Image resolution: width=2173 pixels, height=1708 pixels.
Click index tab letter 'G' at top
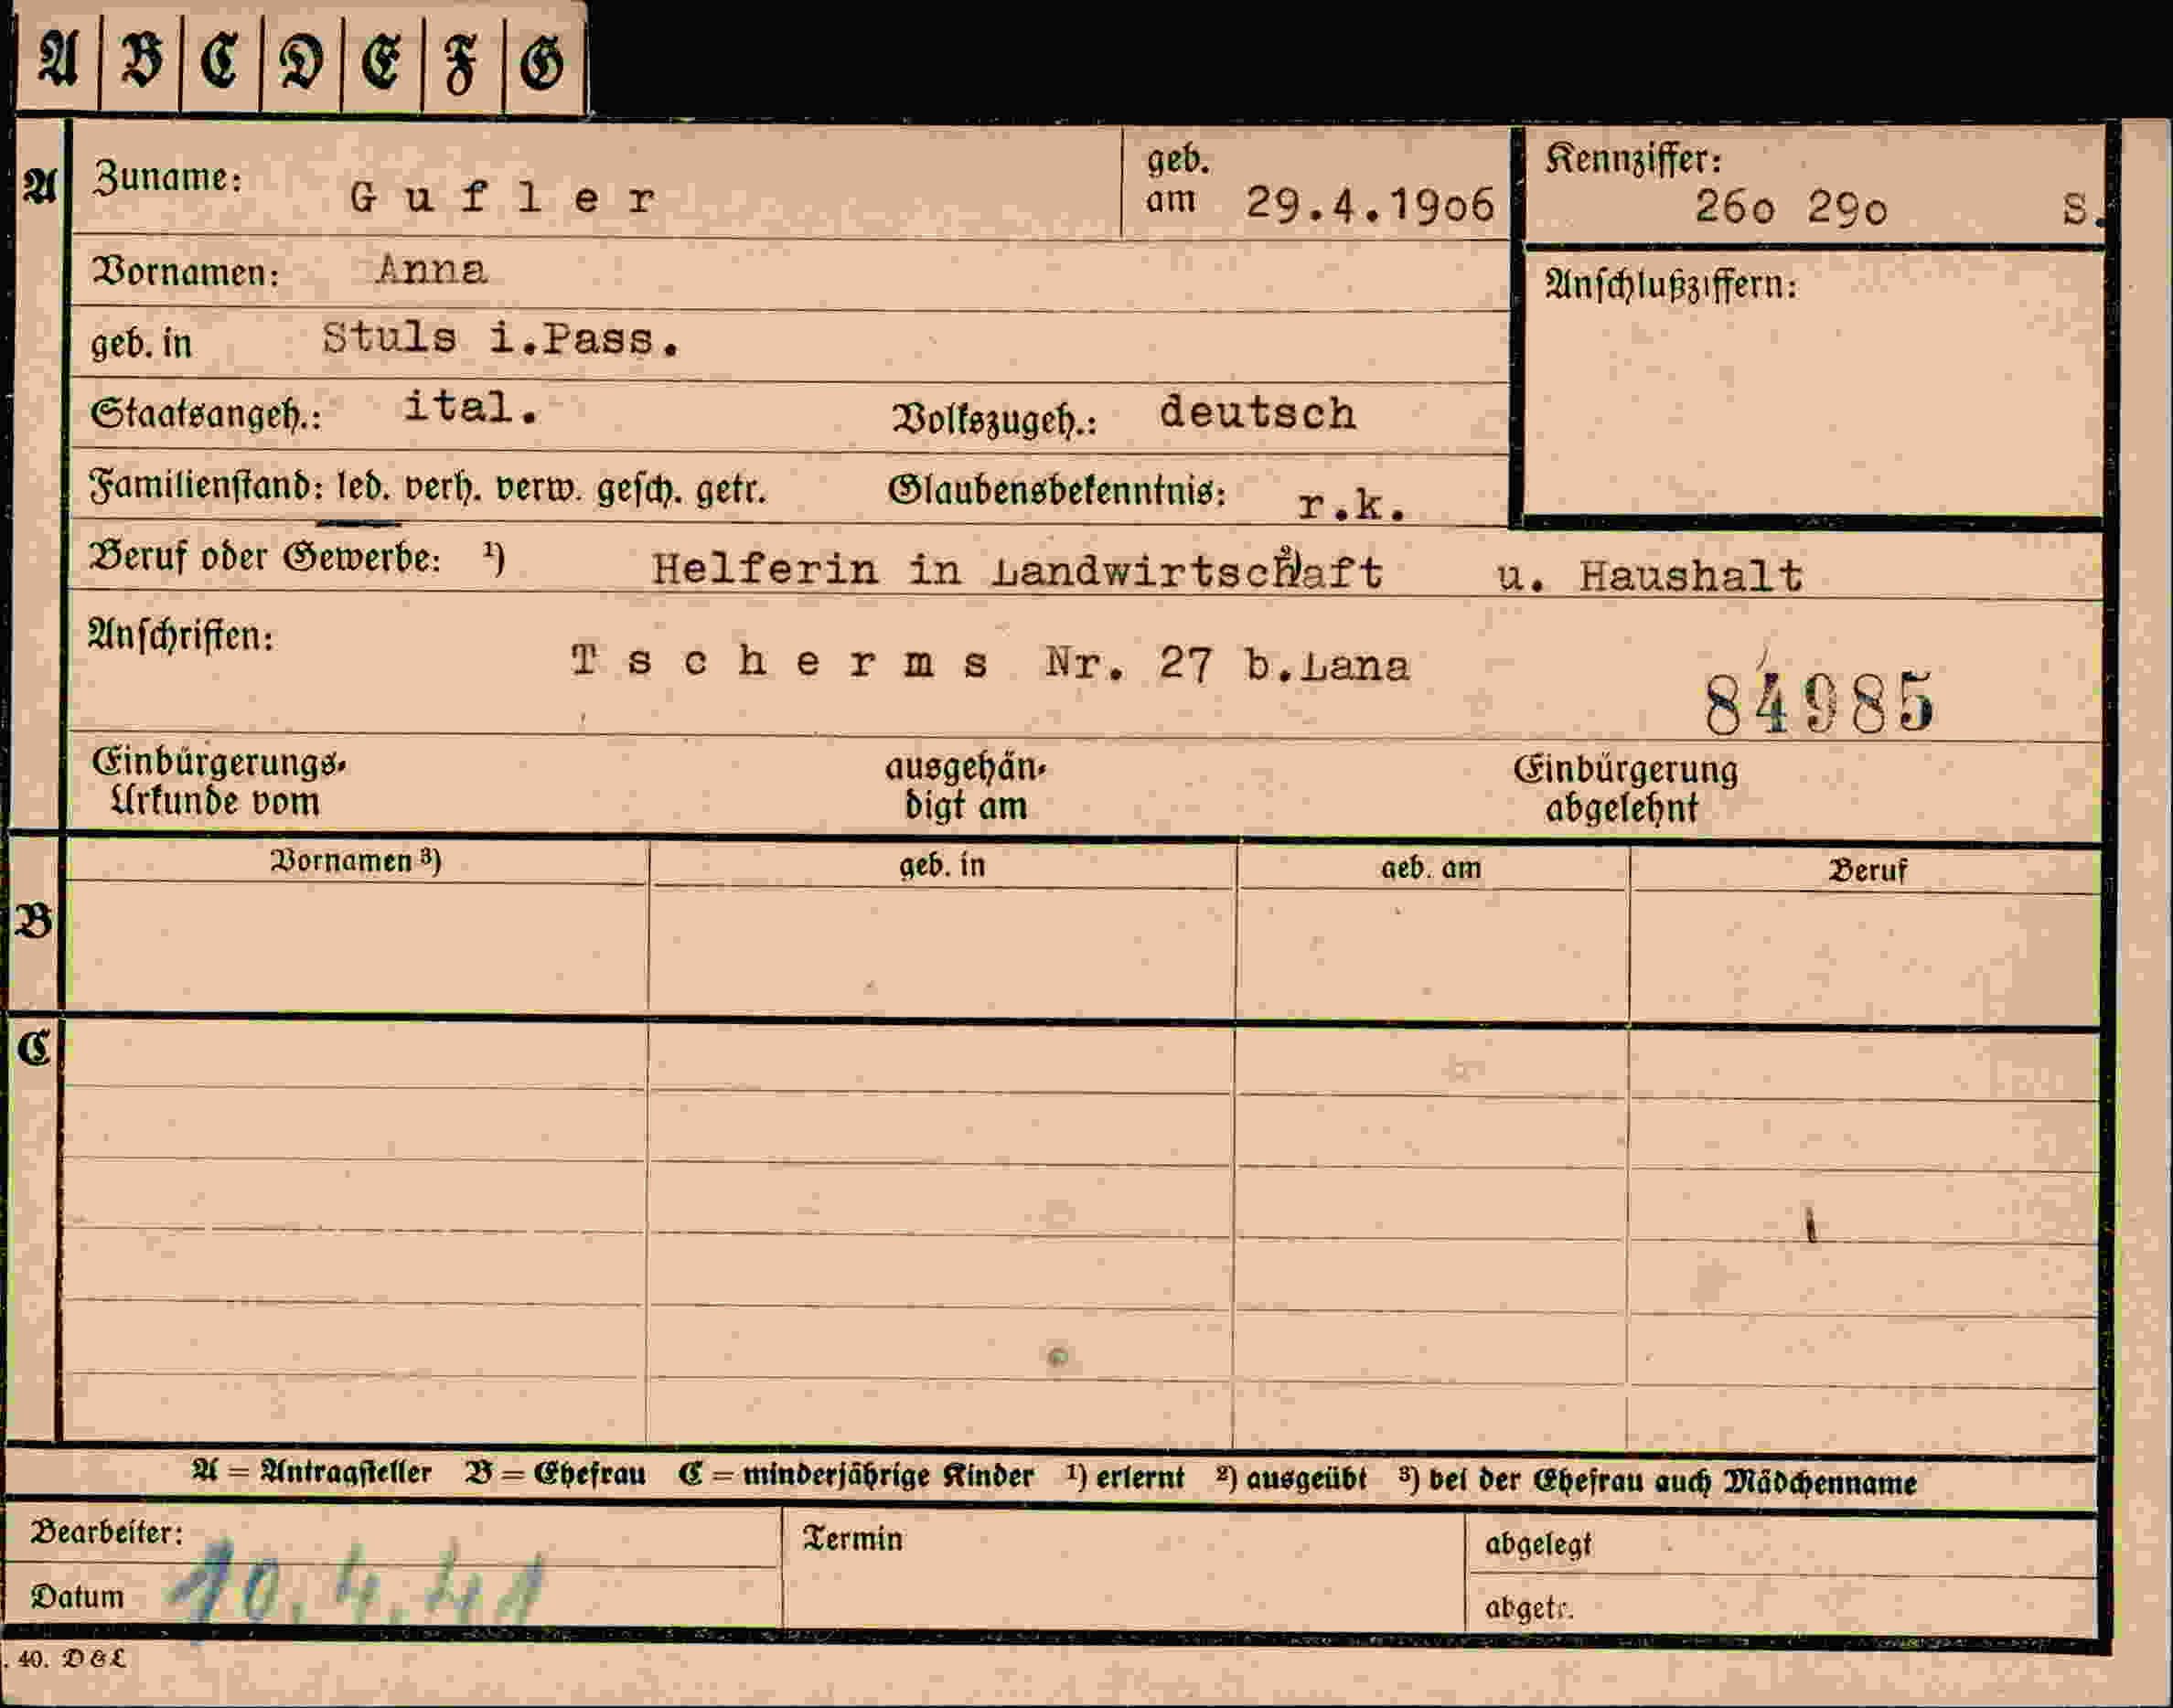pos(542,62)
